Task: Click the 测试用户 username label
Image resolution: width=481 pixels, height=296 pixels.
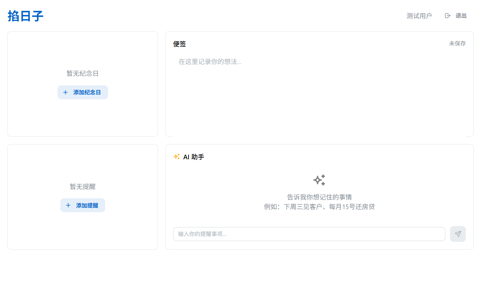Action: click(x=419, y=16)
